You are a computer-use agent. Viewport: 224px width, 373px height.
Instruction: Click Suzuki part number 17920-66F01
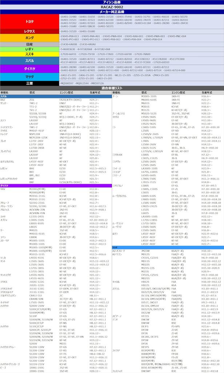(x=68, y=54)
